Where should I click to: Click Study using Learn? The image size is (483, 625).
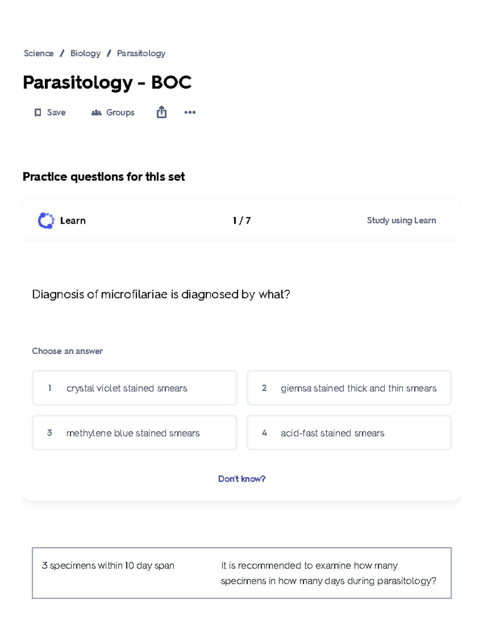401,220
